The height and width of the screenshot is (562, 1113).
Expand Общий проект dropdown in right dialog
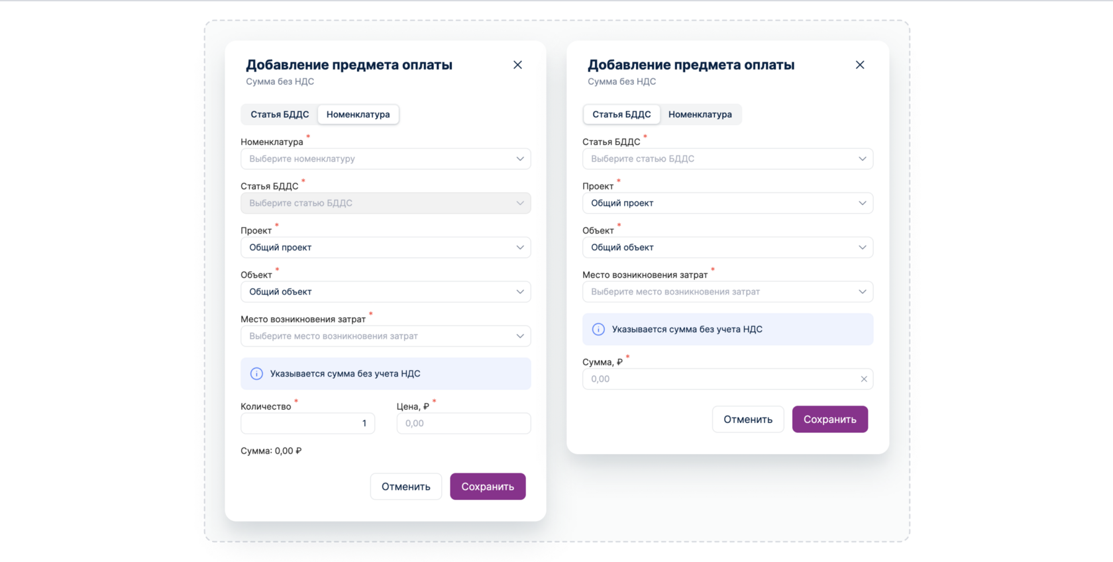click(727, 203)
